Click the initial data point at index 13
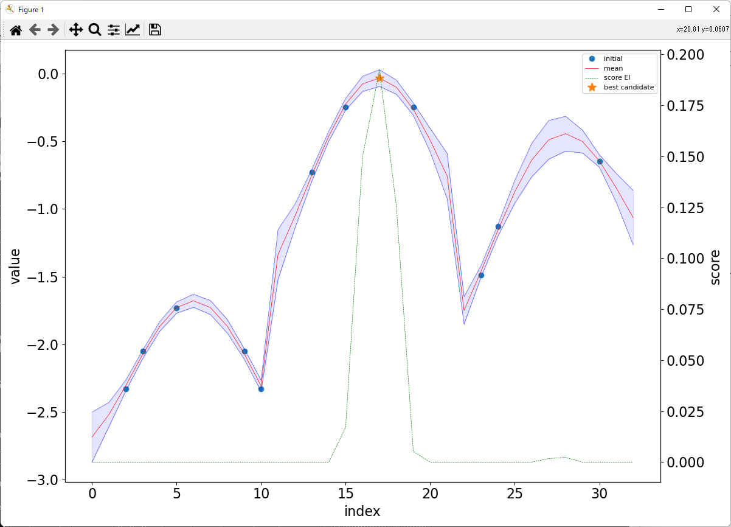This screenshot has height=527, width=731. 312,172
